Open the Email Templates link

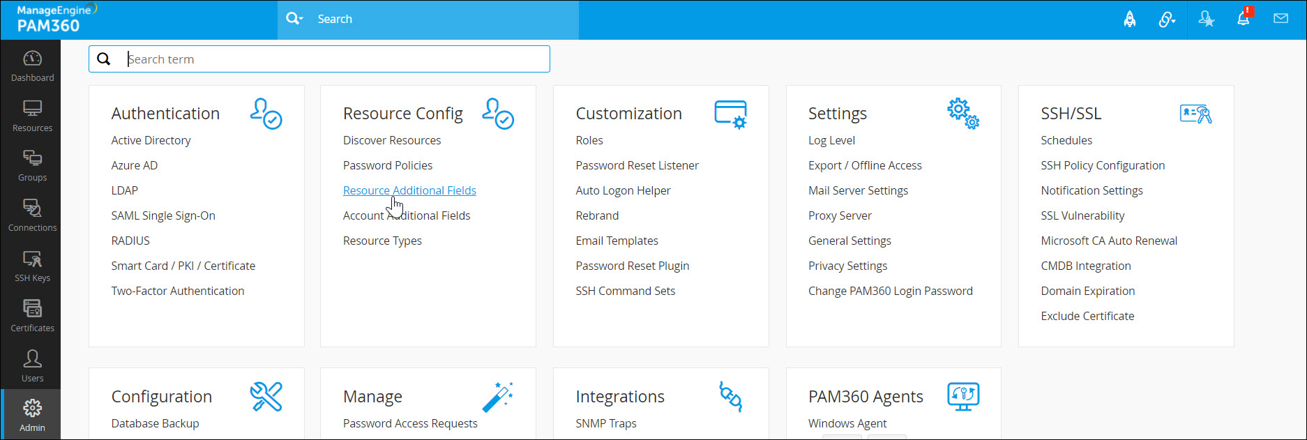coord(617,241)
